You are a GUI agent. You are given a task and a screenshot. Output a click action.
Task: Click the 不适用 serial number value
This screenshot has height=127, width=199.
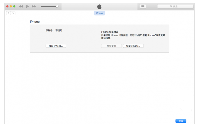coord(59,31)
